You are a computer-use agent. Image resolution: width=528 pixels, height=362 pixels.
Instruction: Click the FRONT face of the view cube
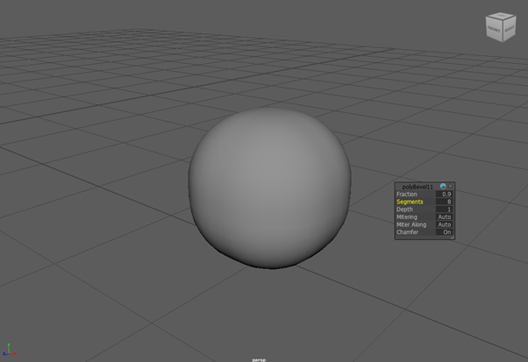pos(494,29)
